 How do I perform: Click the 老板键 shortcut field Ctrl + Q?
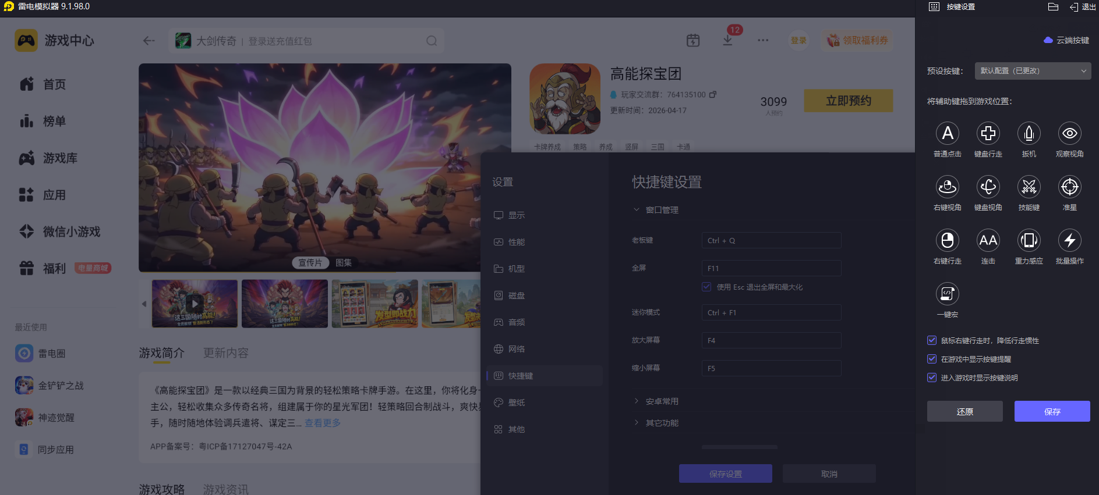click(x=772, y=240)
